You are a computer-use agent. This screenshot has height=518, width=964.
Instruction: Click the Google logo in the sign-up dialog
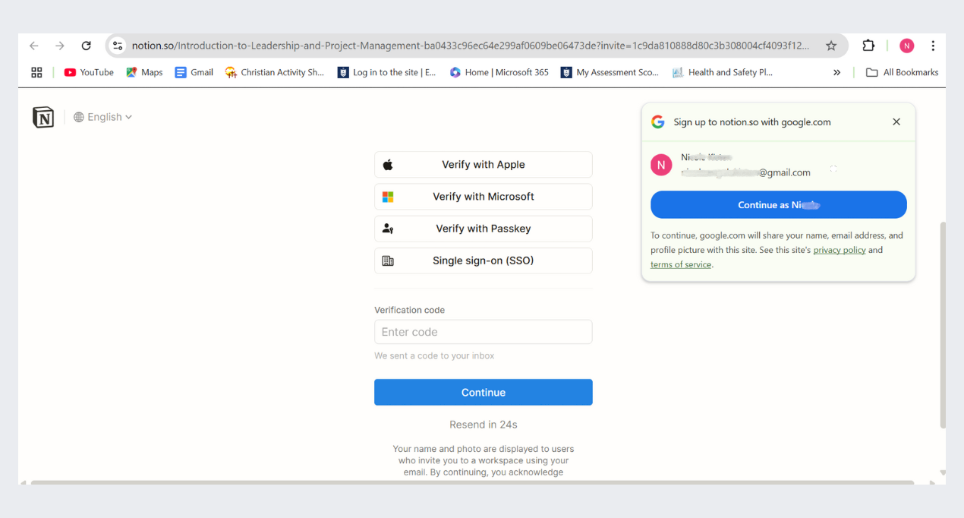657,122
